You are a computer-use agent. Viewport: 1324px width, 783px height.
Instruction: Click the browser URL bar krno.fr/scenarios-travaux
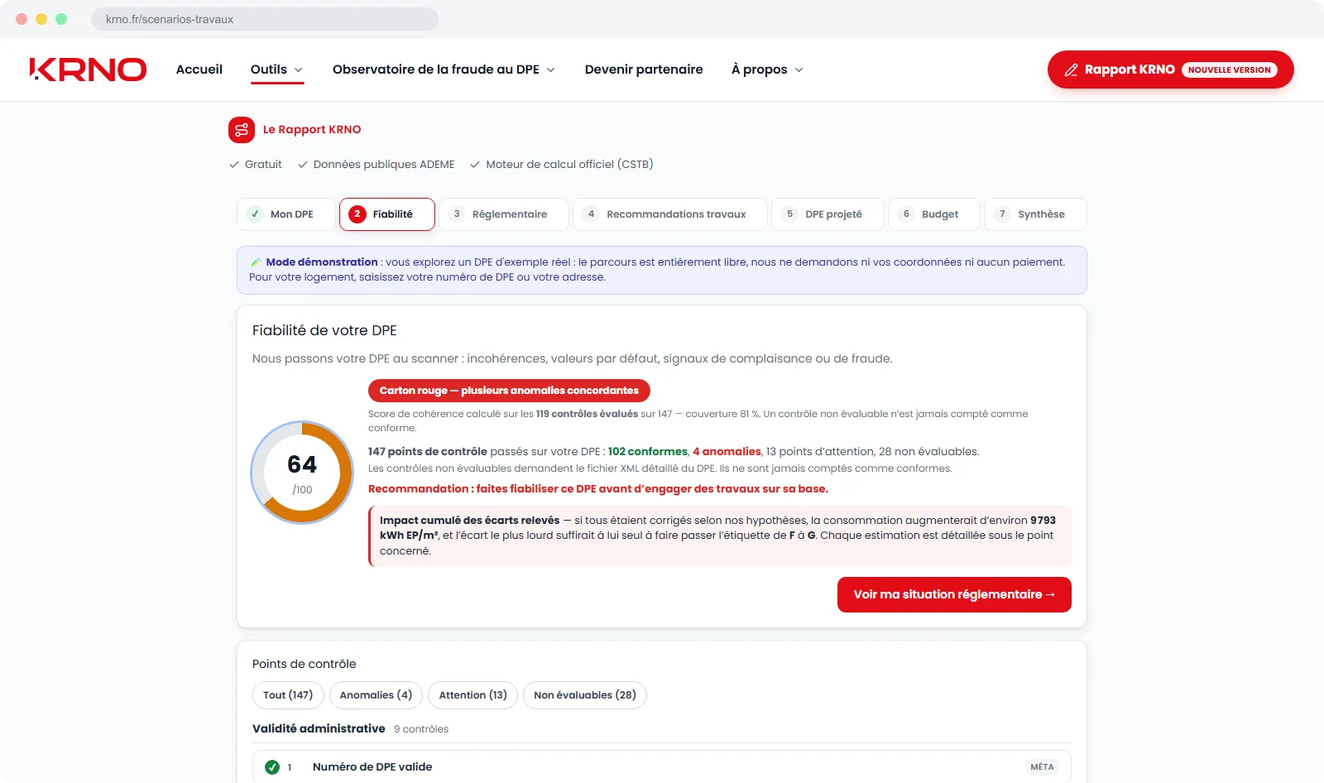click(265, 19)
